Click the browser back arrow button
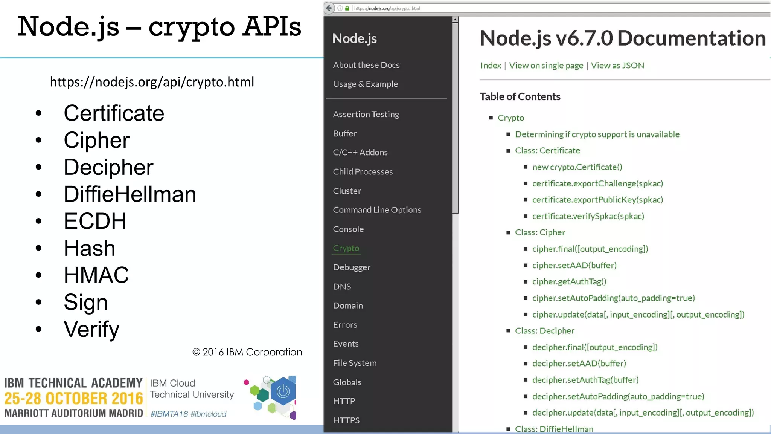The width and height of the screenshot is (771, 434). click(329, 8)
